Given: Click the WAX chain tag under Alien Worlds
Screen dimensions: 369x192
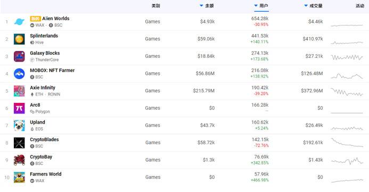Looking at the screenshot, I should point(37,25).
